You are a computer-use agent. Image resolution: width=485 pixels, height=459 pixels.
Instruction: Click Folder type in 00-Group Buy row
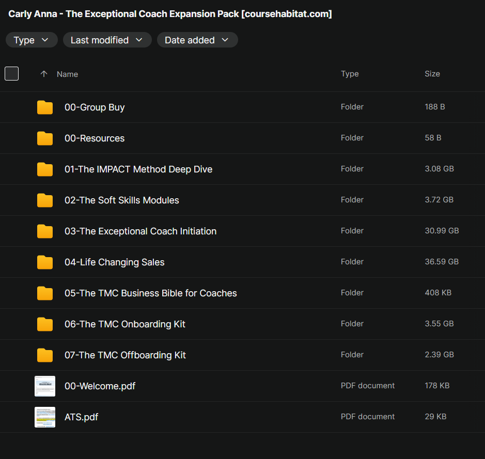tap(352, 107)
